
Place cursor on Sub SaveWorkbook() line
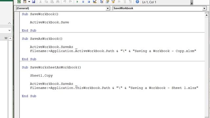pos(40,14)
